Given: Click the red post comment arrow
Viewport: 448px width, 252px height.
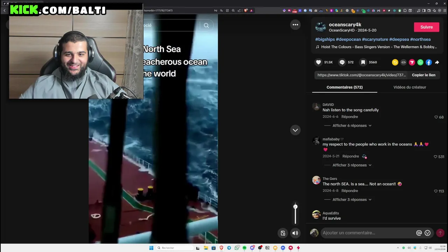Looking at the screenshot, I should 440,233.
